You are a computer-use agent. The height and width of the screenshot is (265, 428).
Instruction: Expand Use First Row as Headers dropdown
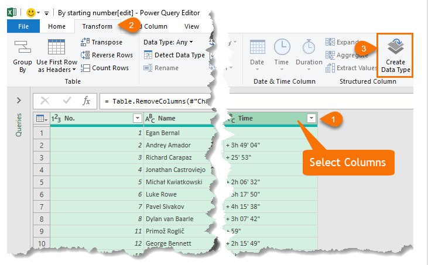tap(74, 70)
